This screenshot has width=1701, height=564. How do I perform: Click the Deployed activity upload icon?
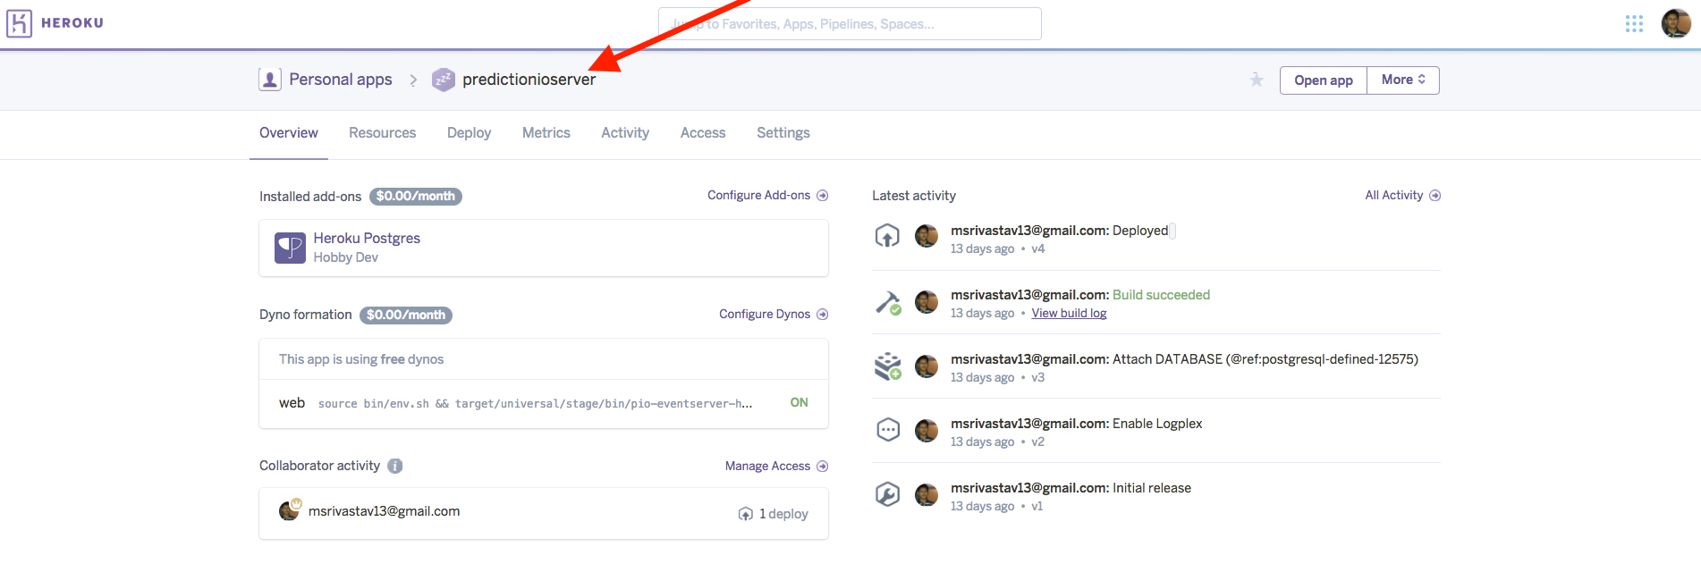(887, 236)
